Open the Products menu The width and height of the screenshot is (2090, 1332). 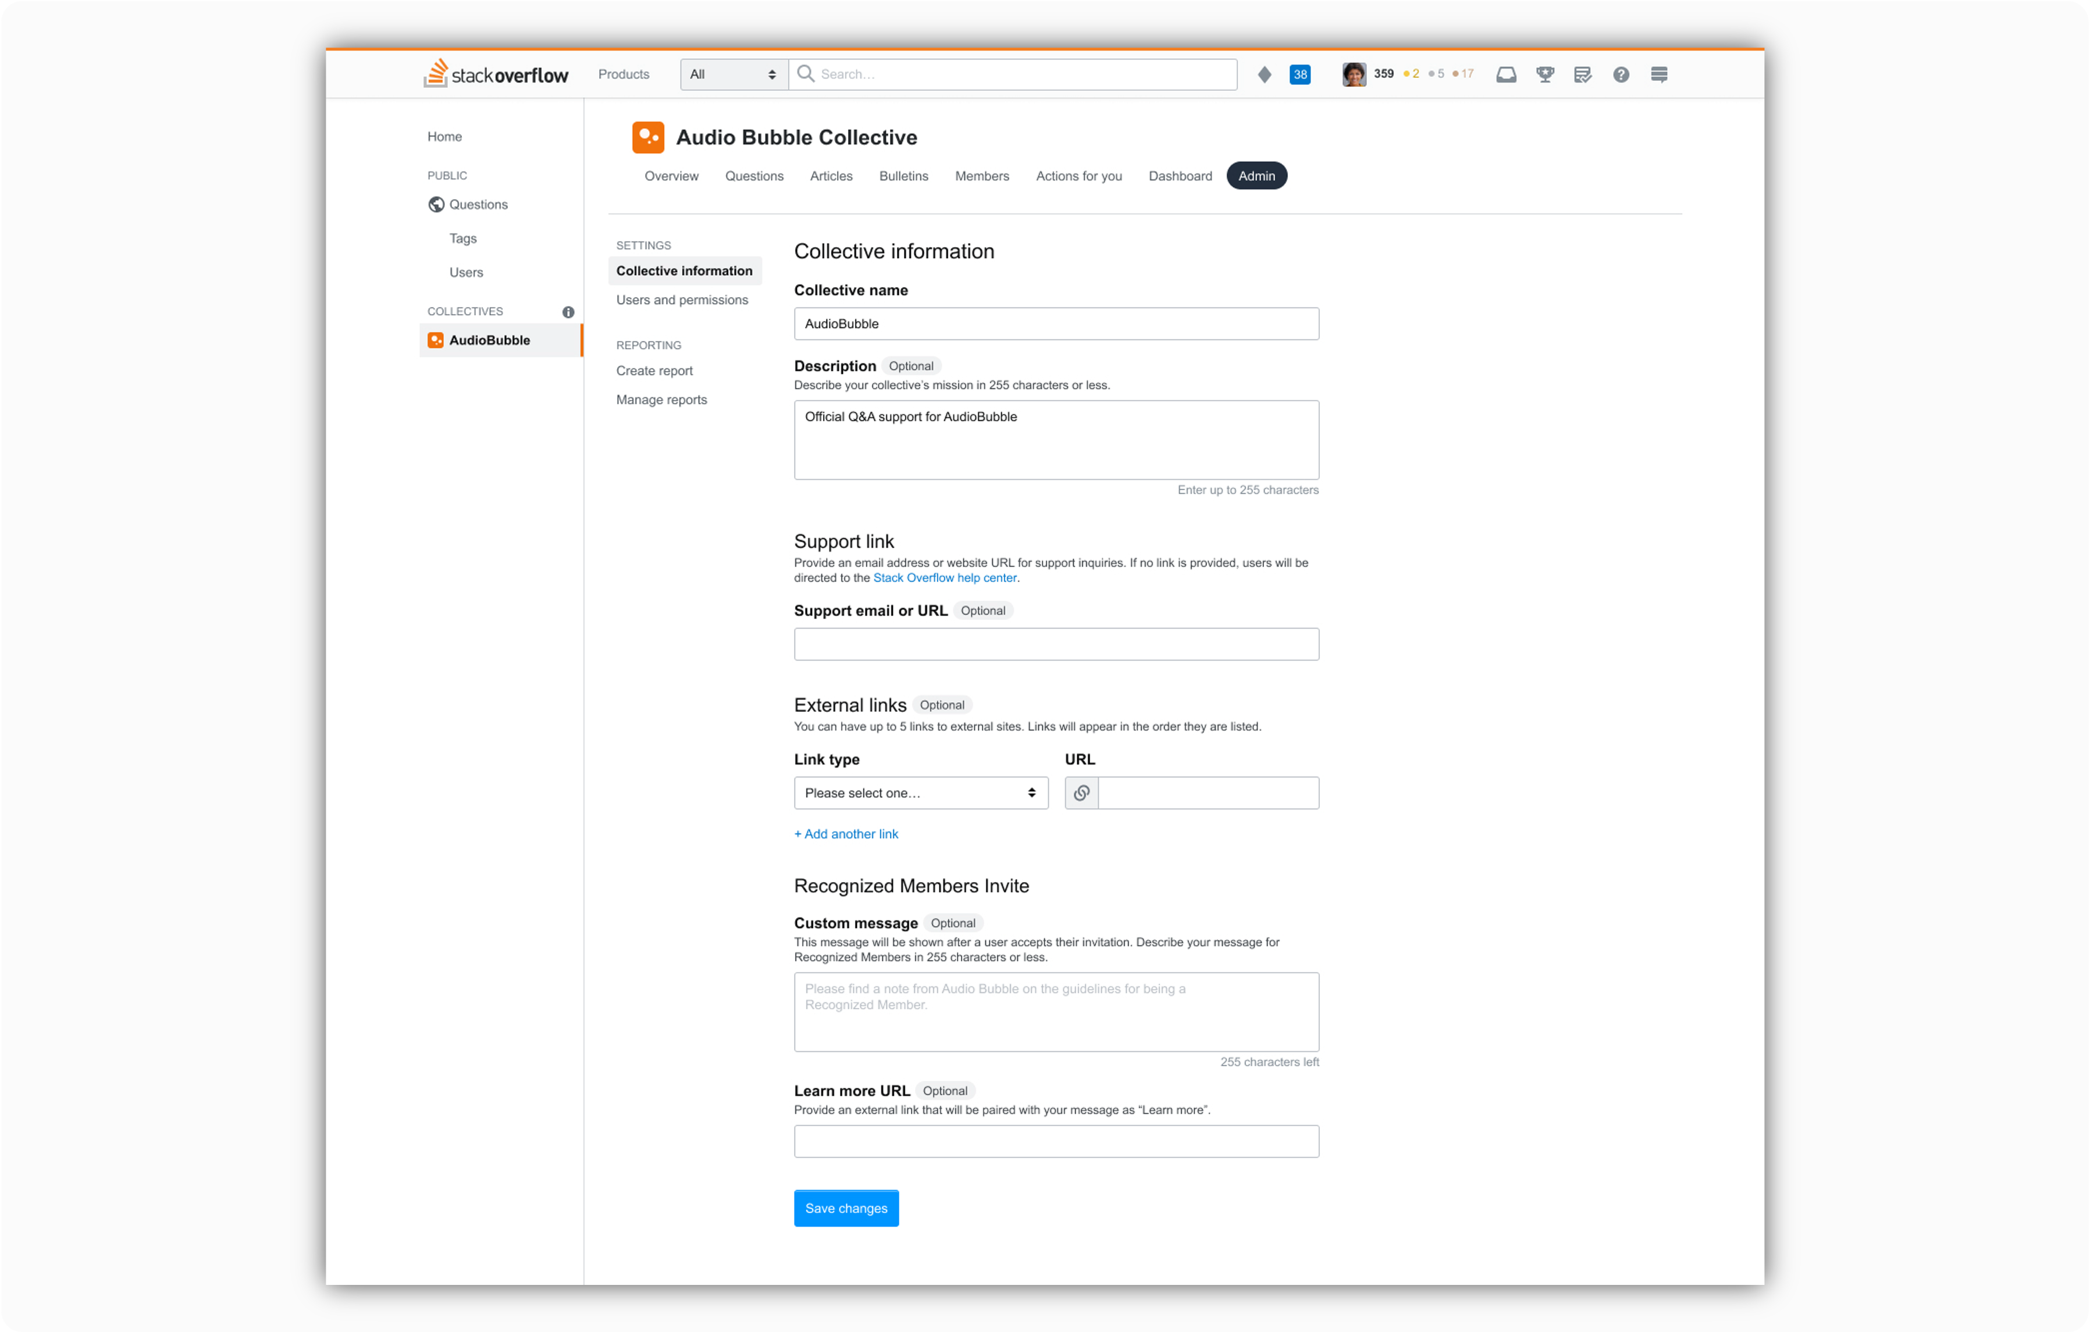click(x=623, y=74)
